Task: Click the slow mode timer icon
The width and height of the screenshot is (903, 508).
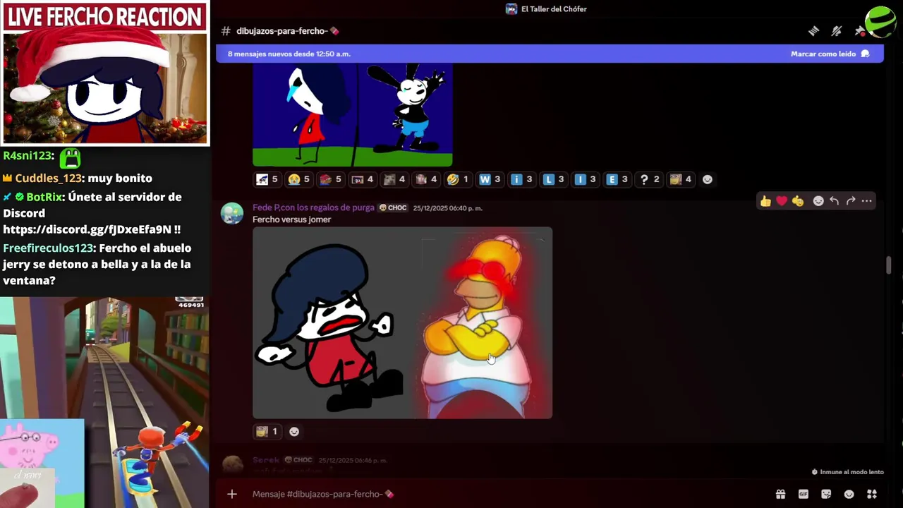Action: 815,472
